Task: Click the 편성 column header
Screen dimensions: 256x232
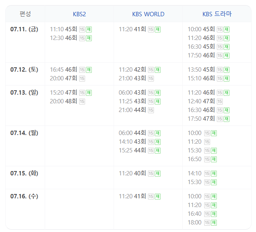Action: point(25,14)
